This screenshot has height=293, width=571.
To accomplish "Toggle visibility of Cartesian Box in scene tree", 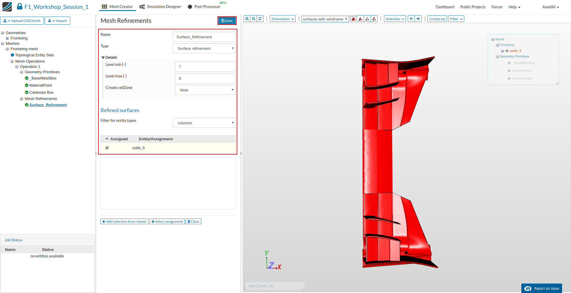I will point(509,78).
